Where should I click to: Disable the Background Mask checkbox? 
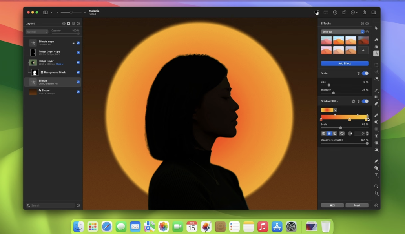click(x=78, y=72)
